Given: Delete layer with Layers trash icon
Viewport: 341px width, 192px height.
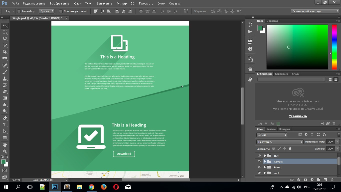Looking at the screenshot, I should [x=332, y=180].
